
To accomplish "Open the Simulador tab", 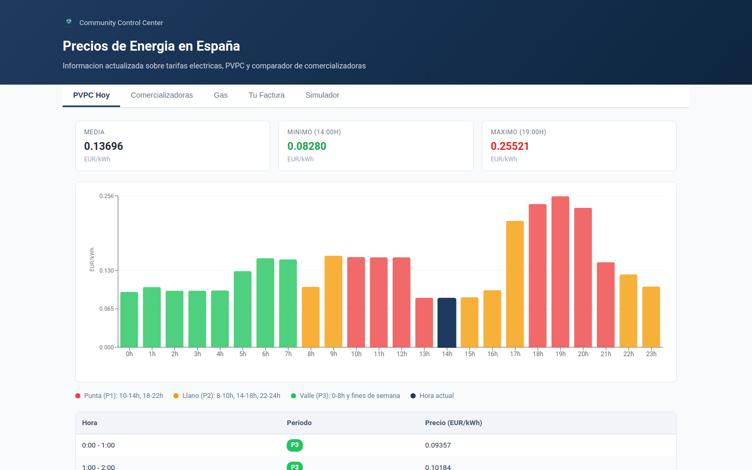I will tap(322, 95).
